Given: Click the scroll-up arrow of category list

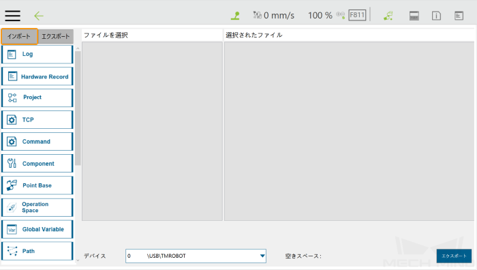Looking at the screenshot, I should click(x=78, y=48).
